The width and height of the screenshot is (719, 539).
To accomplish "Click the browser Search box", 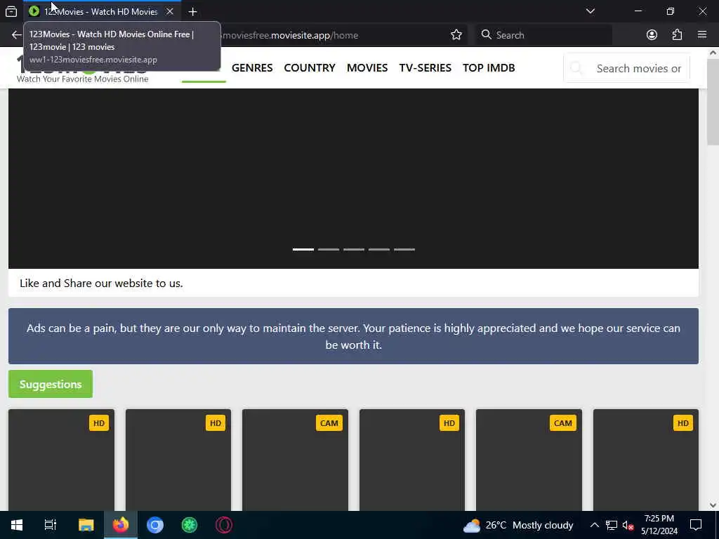I will pyautogui.click(x=543, y=35).
